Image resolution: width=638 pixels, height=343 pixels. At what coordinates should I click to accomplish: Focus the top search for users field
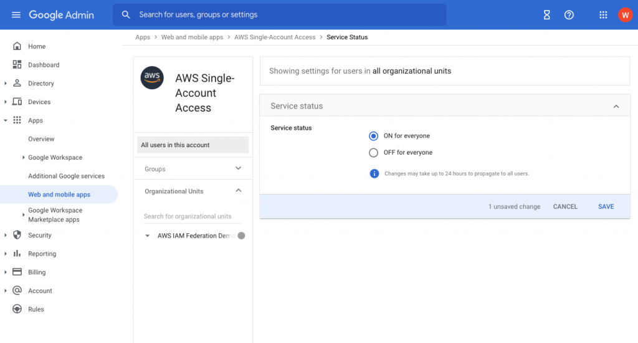click(x=280, y=15)
